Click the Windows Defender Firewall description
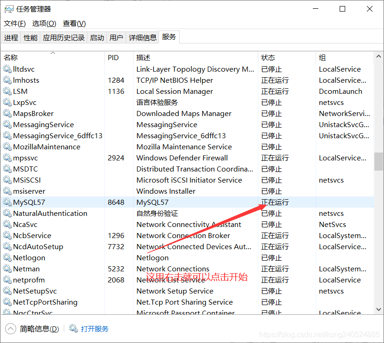Screen dimensions: 384x343 182,158
